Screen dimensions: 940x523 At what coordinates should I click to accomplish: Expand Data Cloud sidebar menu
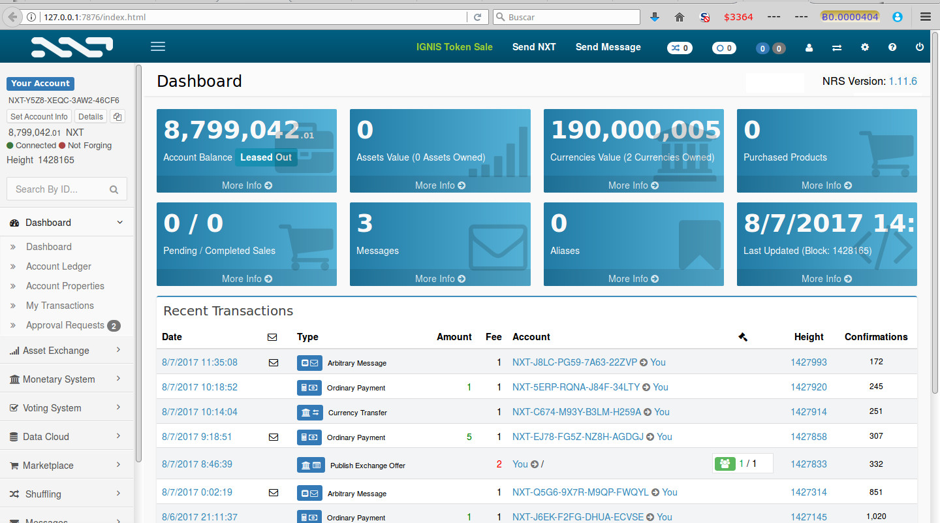click(x=67, y=437)
